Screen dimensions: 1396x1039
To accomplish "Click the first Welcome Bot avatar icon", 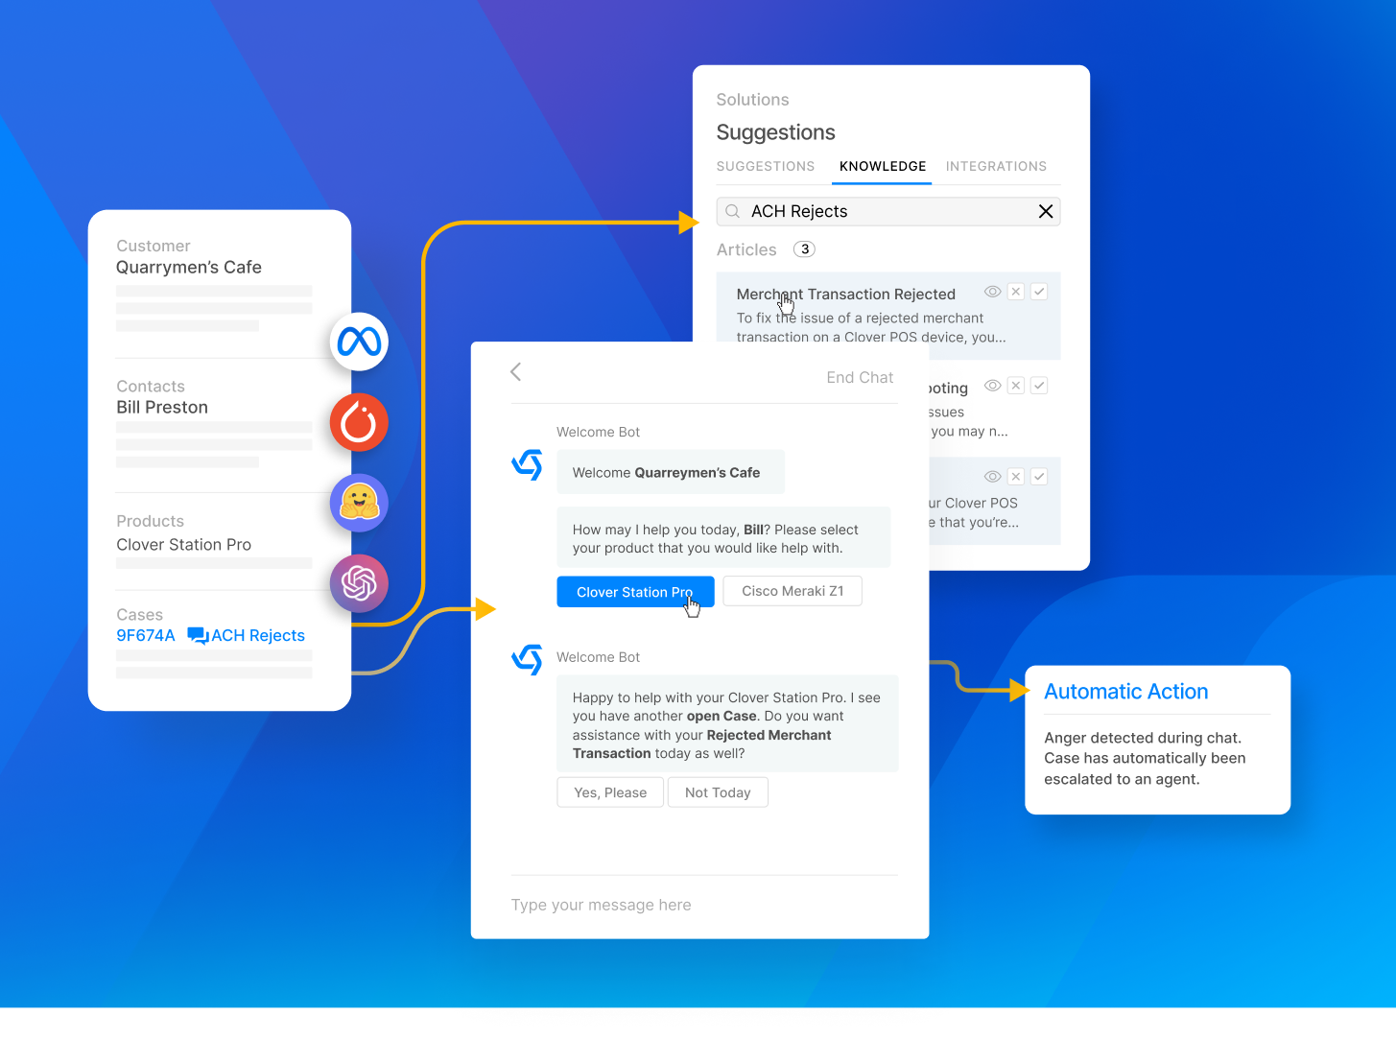I will [528, 465].
